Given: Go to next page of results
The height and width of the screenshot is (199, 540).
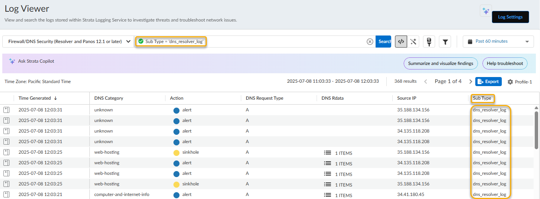Looking at the screenshot, I should tap(471, 82).
